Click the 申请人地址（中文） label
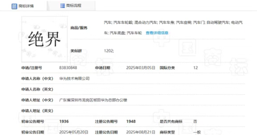Image resolution: width=257 pixels, height=135 pixels. 37,100
